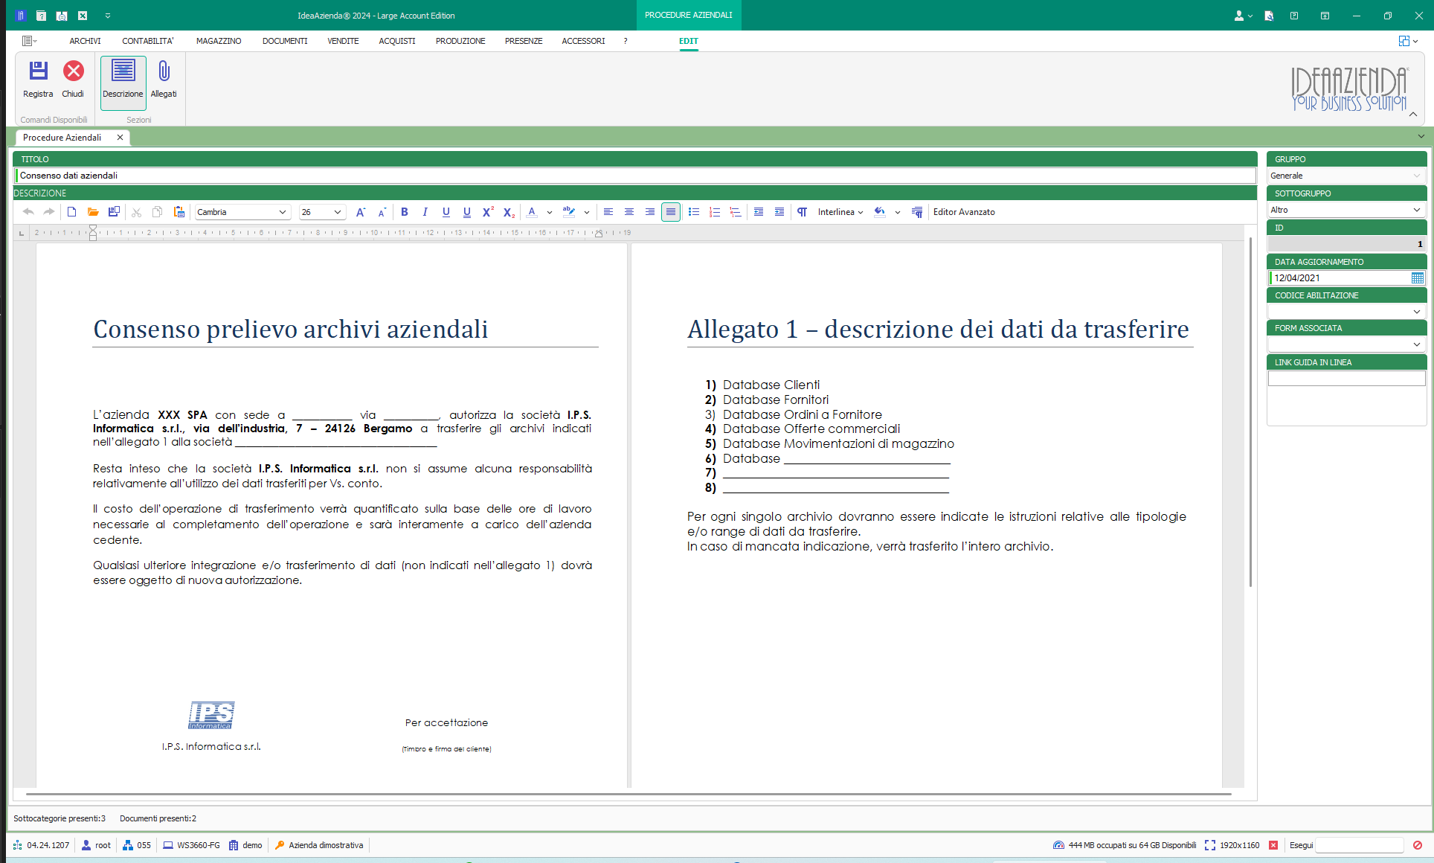Toggle bold formatting
This screenshot has width=1434, height=863.
coord(405,212)
